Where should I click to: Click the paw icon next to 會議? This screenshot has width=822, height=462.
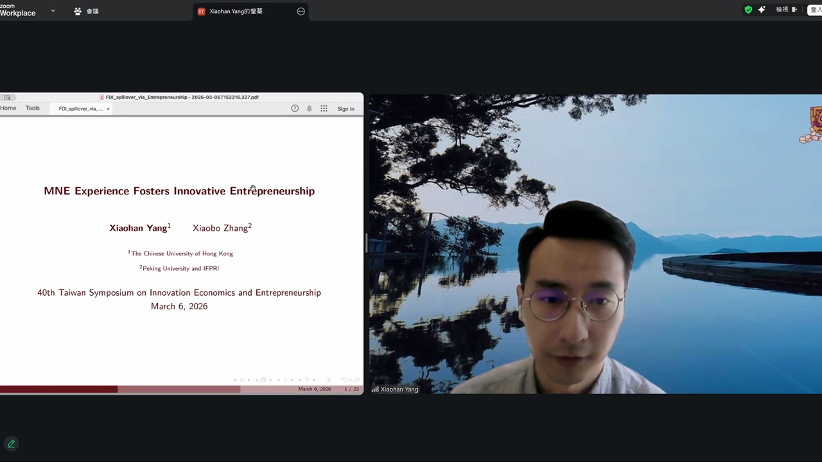point(78,12)
